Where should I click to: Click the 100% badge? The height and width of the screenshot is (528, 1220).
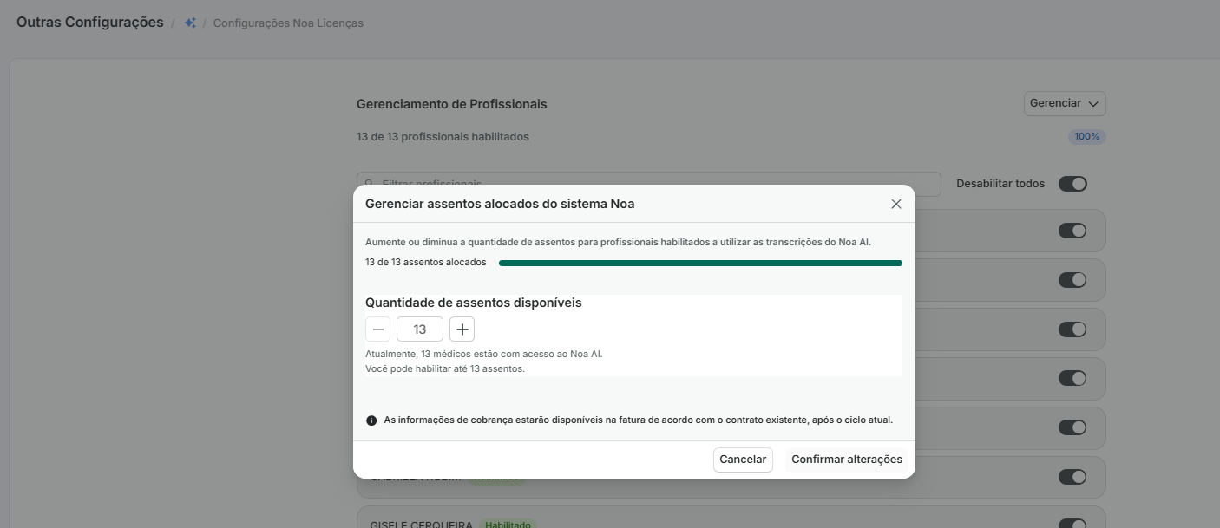click(1087, 137)
